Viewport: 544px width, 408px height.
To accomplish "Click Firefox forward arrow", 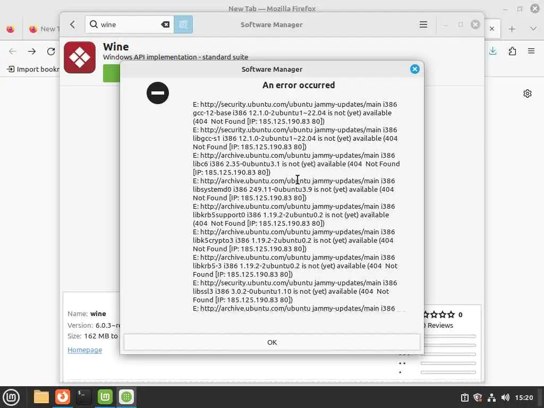I will point(32,52).
